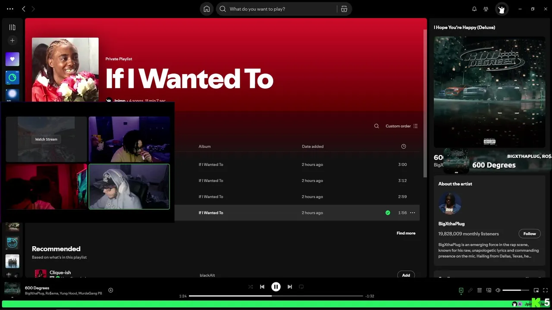Select the track row lasting 3:00
Screen dimensions: 552x310
tap(297, 164)
